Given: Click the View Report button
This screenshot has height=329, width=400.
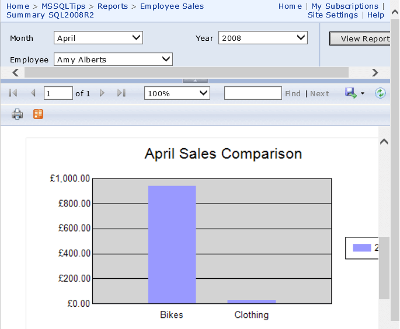Looking at the screenshot, I should pyautogui.click(x=360, y=38).
